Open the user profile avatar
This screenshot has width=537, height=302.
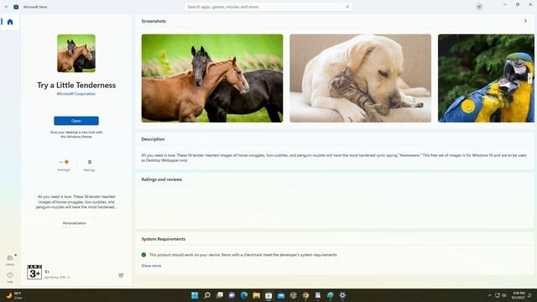[x=479, y=7]
